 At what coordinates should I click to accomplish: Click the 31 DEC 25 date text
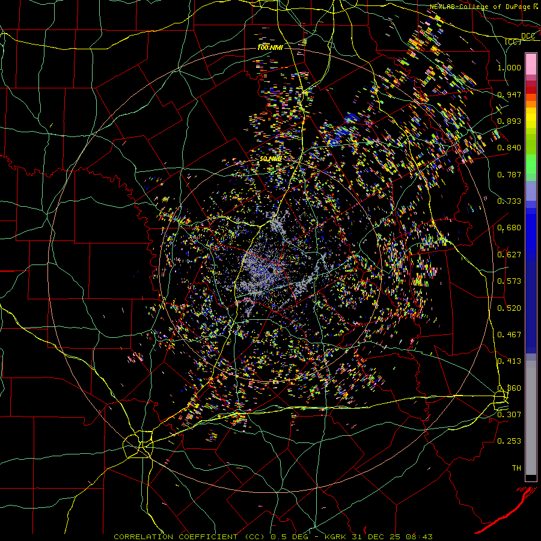click(x=375, y=537)
